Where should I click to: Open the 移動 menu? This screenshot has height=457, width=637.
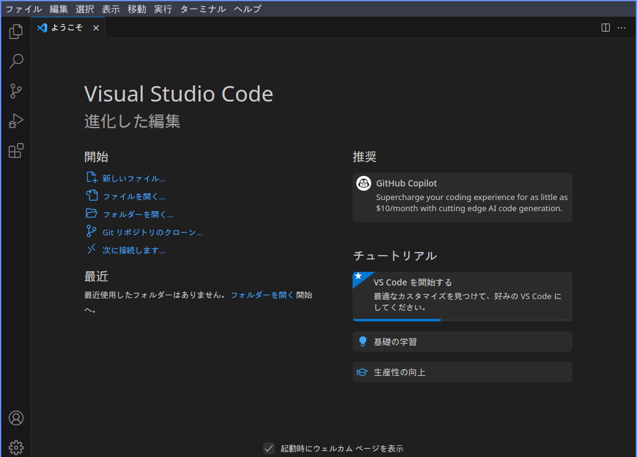click(136, 9)
